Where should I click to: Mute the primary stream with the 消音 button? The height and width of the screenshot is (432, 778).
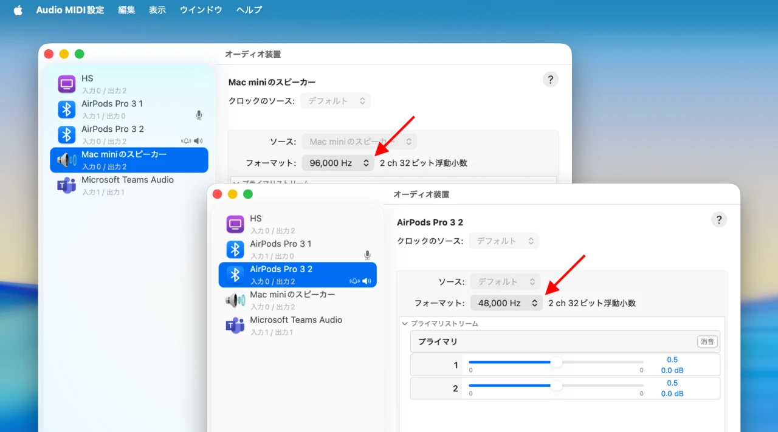tap(707, 341)
